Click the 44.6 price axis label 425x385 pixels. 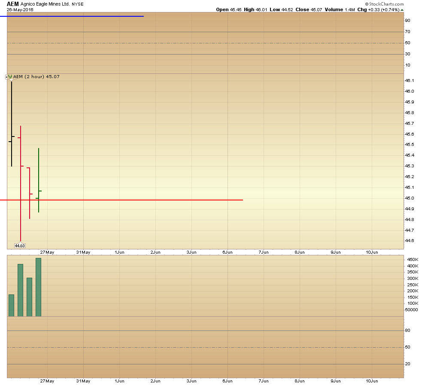(x=409, y=241)
